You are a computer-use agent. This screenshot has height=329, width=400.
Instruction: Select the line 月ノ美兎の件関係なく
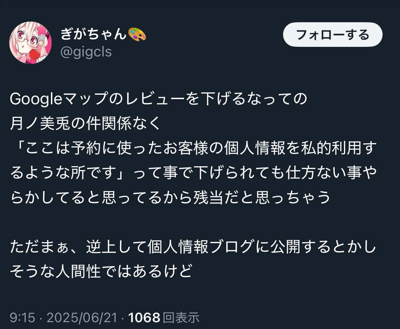pyautogui.click(x=85, y=123)
